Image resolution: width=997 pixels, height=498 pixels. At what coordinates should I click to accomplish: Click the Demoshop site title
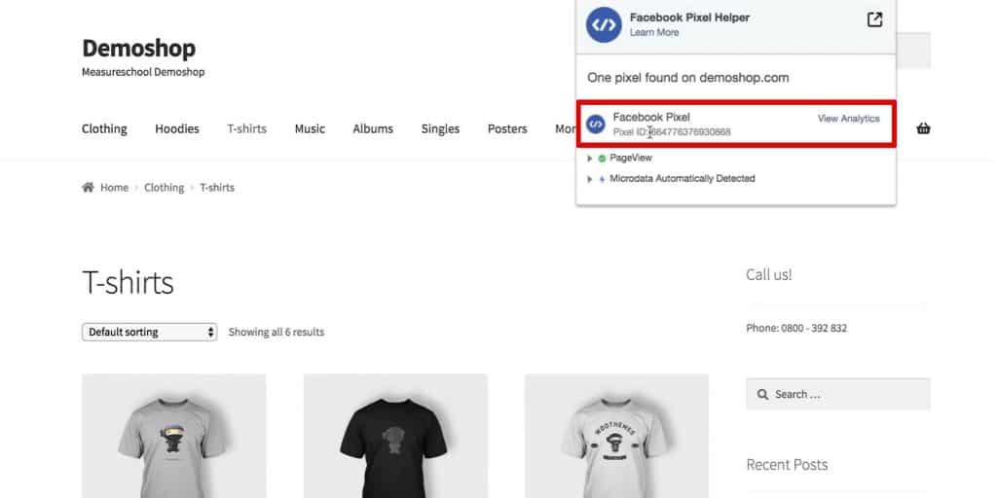[138, 48]
